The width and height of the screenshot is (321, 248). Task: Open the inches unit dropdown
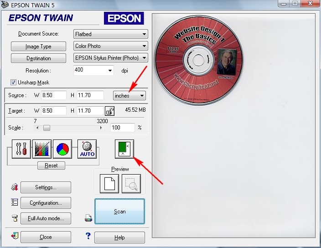click(129, 96)
